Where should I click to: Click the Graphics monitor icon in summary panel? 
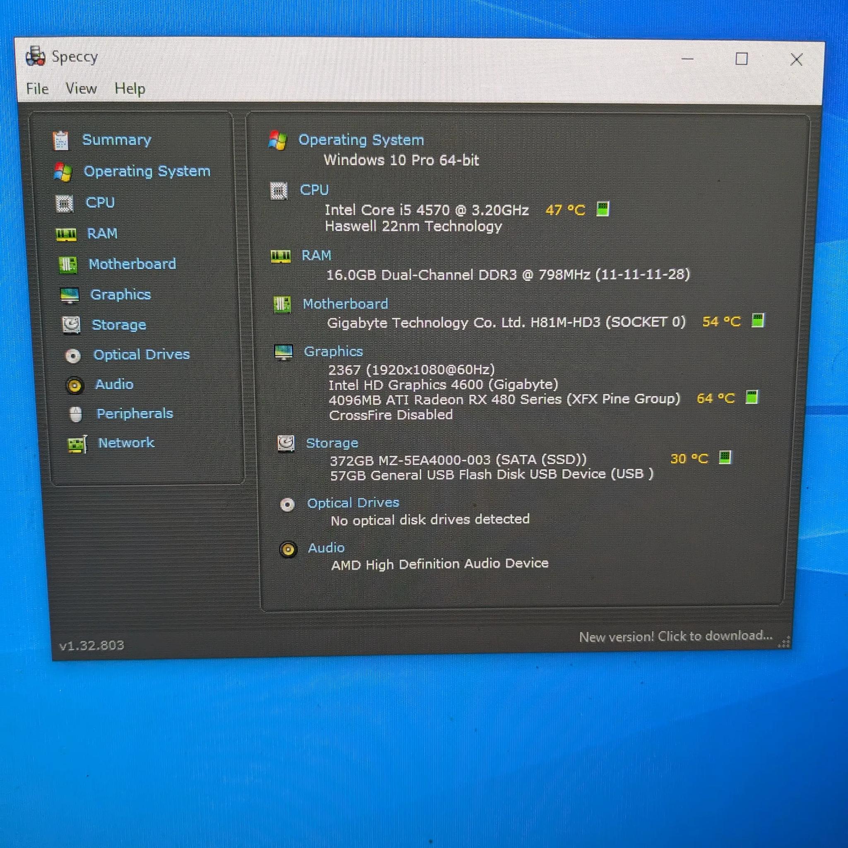(x=284, y=352)
